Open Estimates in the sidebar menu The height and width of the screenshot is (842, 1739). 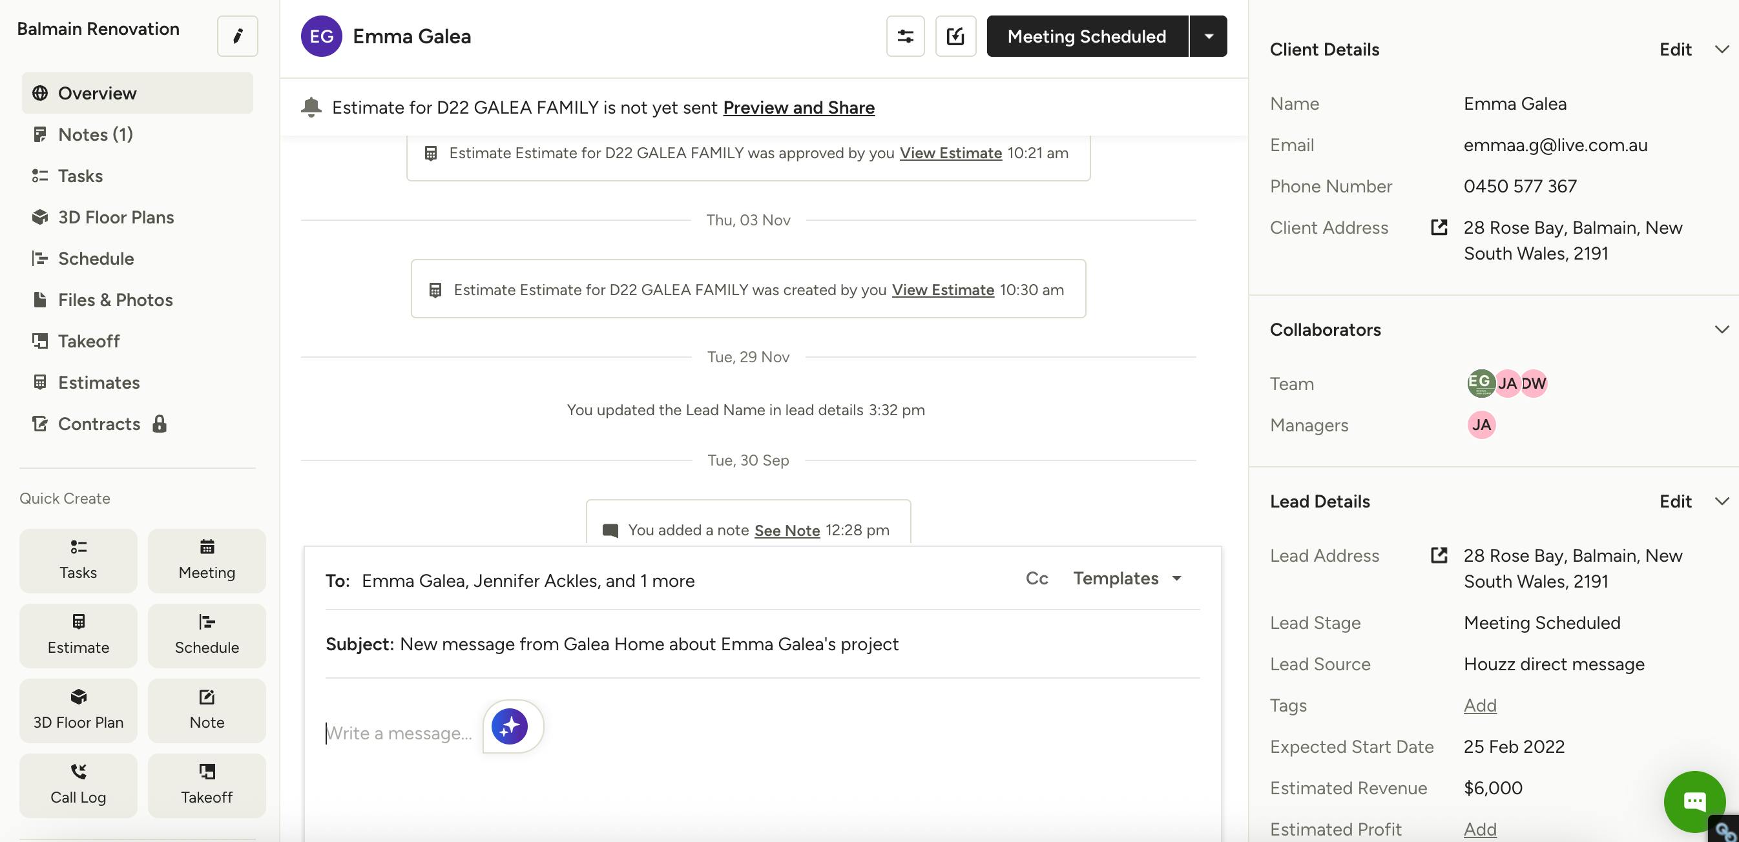138,382
